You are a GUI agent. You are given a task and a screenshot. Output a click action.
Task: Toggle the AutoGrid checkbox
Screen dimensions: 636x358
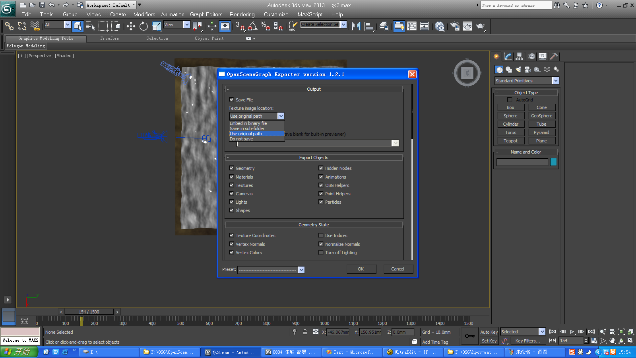coord(510,99)
